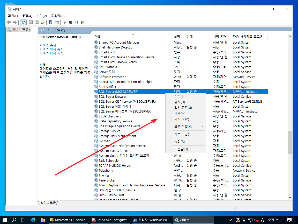The image size is (298, 224).
Task: Click the Pause Service toolbar icon
Action: 77,23
